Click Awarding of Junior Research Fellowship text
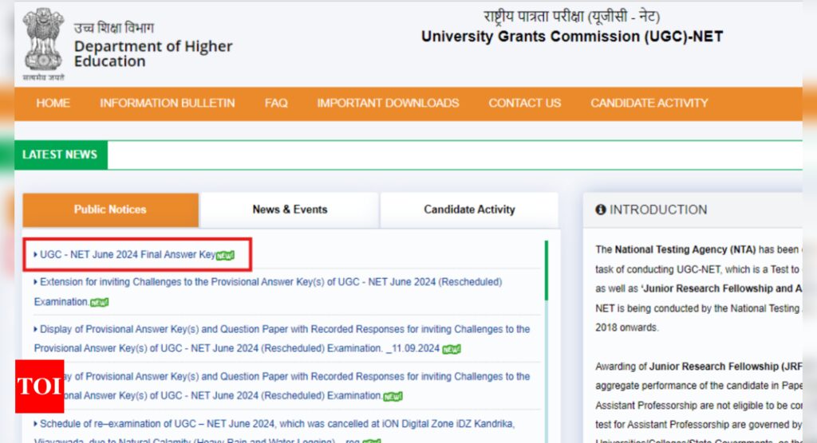The height and width of the screenshot is (443, 817). [699, 367]
